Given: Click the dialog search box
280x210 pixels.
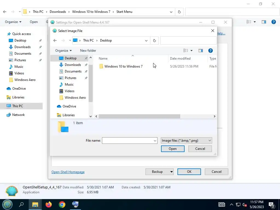Looking at the screenshot, I should [x=188, y=40].
